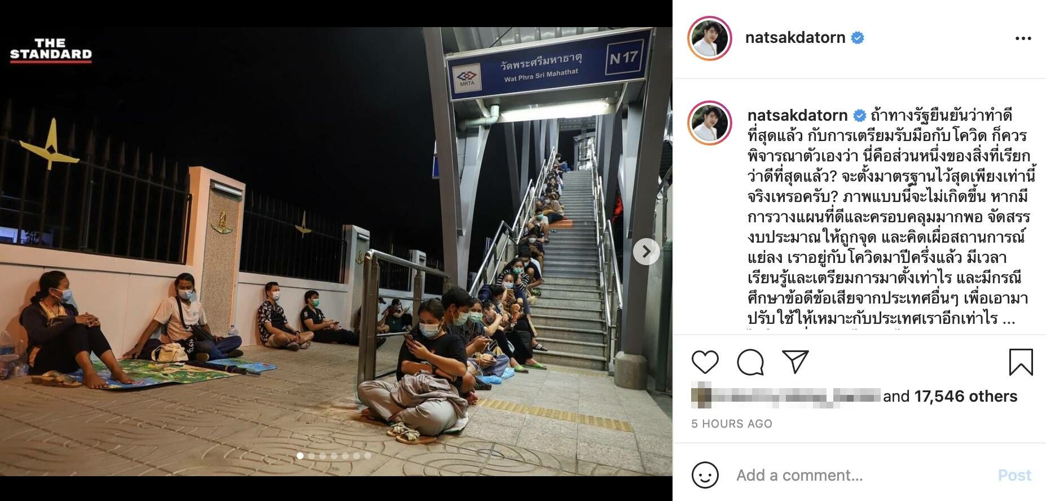Open emoji picker smiley icon
This screenshot has height=501, width=1046.
click(x=705, y=475)
